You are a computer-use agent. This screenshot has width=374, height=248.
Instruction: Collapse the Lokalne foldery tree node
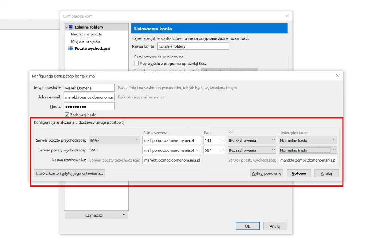click(66, 27)
